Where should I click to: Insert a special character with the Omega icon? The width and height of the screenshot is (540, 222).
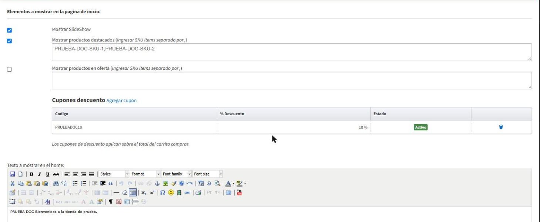162,192
